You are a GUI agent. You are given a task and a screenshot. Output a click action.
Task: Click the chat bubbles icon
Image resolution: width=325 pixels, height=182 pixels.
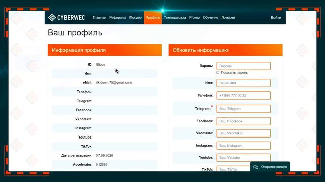coord(256,167)
